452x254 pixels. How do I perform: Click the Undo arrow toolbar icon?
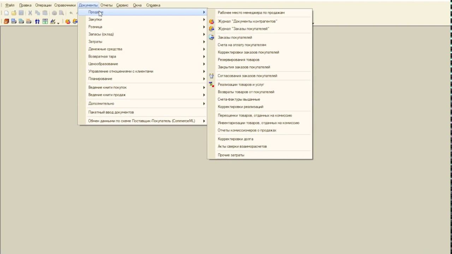coord(71,13)
